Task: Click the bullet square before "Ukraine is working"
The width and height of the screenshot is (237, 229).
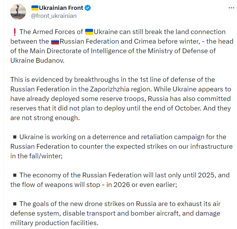Action: pos(15,137)
